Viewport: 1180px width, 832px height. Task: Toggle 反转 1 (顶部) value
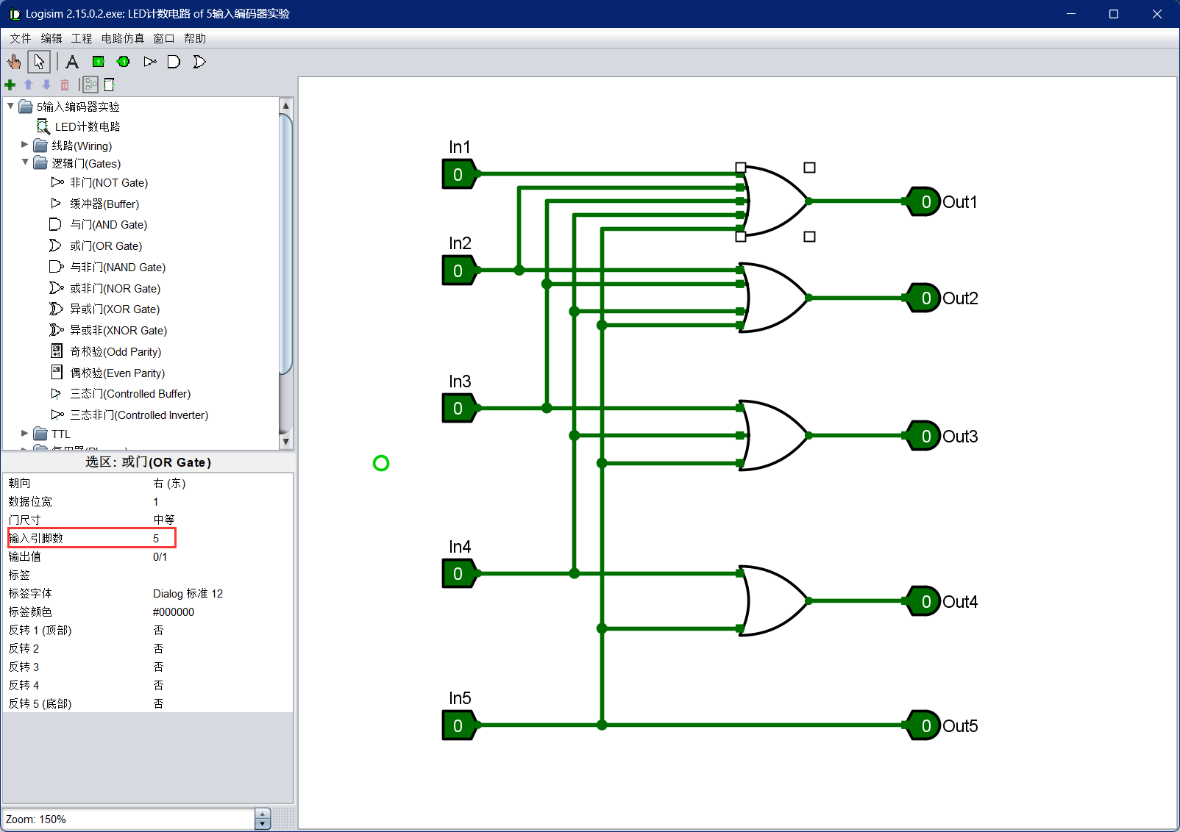coord(221,630)
